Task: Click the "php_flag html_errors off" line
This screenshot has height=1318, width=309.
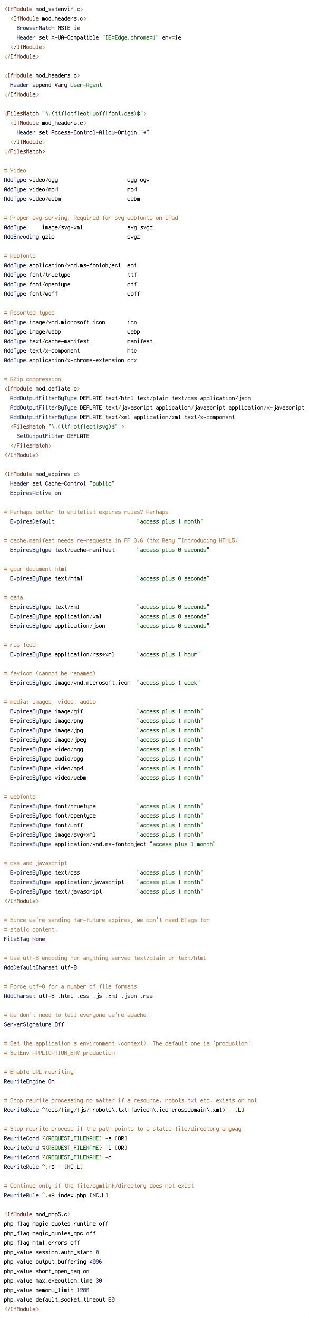Action: [42, 1243]
